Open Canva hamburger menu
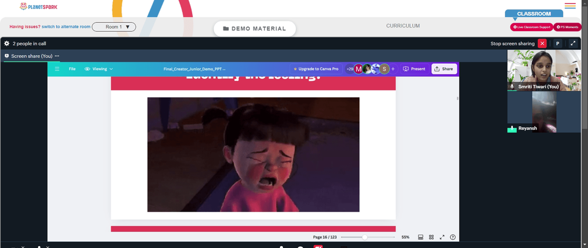Screen dimensions: 588x248 [x=57, y=69]
